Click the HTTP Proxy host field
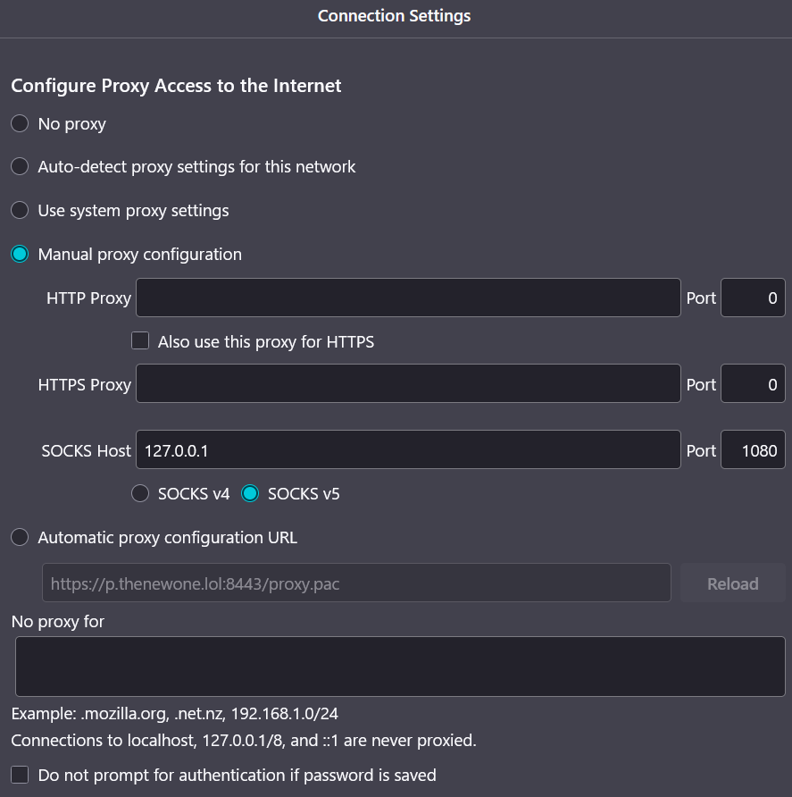The image size is (792, 797). pos(408,298)
